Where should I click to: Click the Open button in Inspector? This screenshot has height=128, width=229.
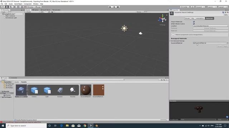coord(226,15)
